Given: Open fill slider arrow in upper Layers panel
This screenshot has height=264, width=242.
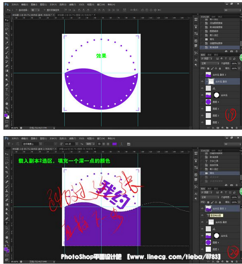Looking at the screenshot, I should pos(239,68).
